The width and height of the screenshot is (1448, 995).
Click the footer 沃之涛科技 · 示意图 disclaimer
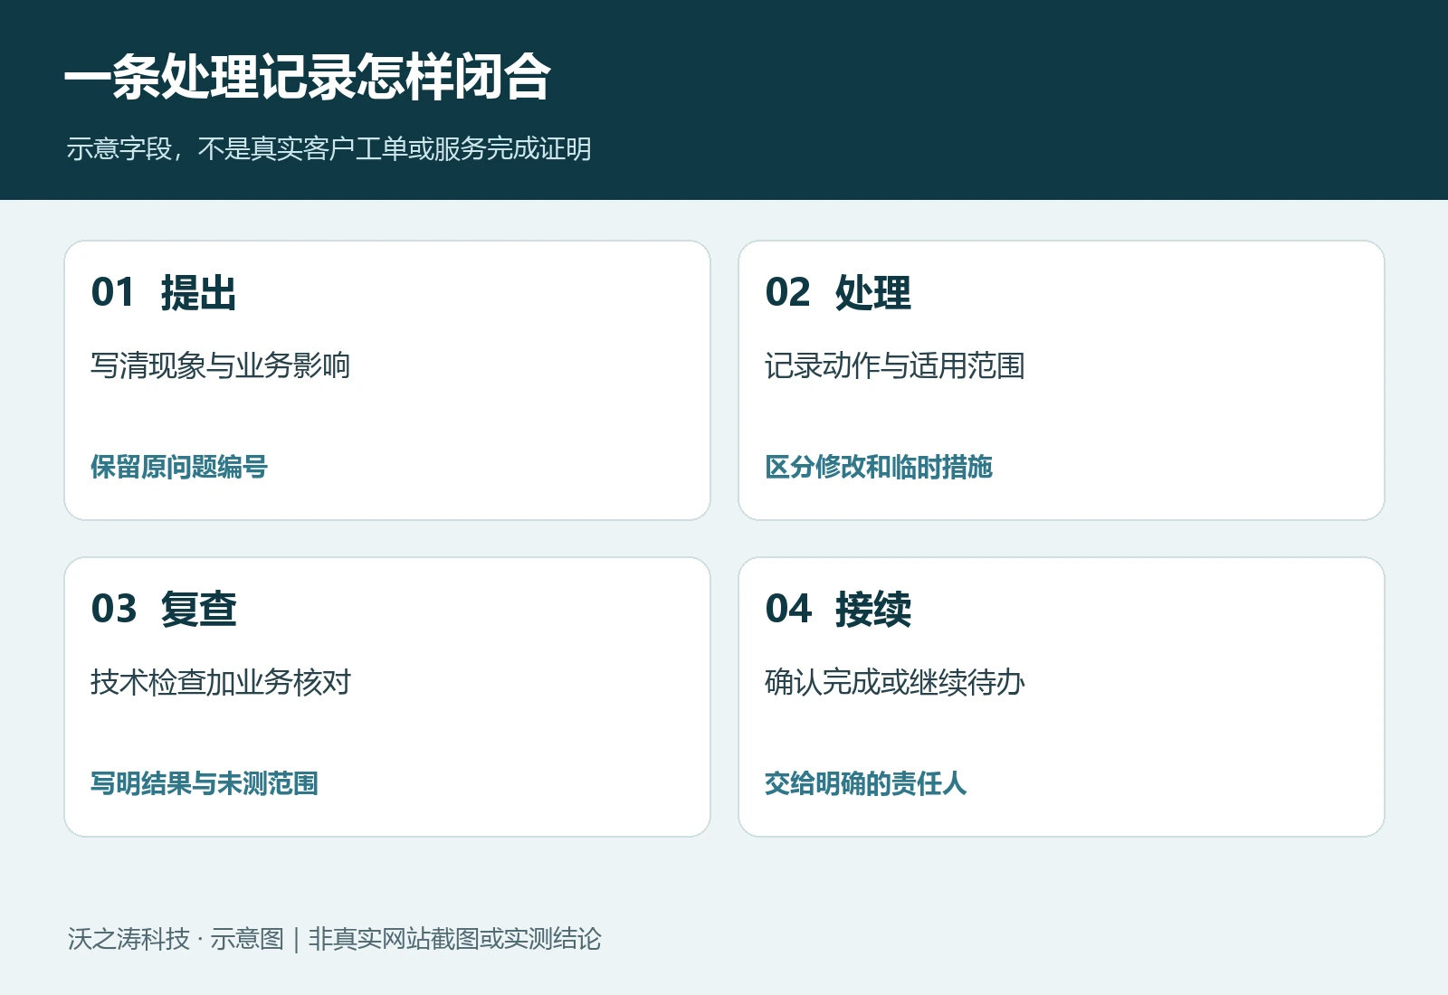coord(334,939)
